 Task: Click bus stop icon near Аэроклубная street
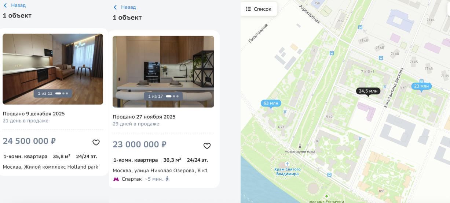pos(361,27)
